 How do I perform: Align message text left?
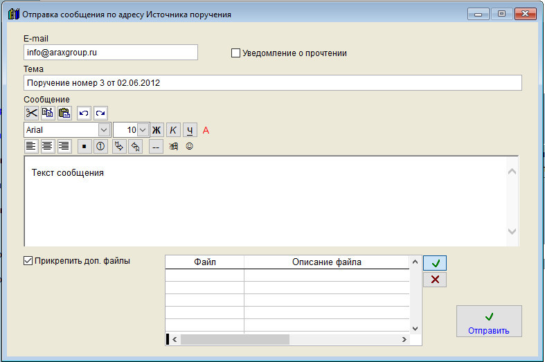[31, 146]
